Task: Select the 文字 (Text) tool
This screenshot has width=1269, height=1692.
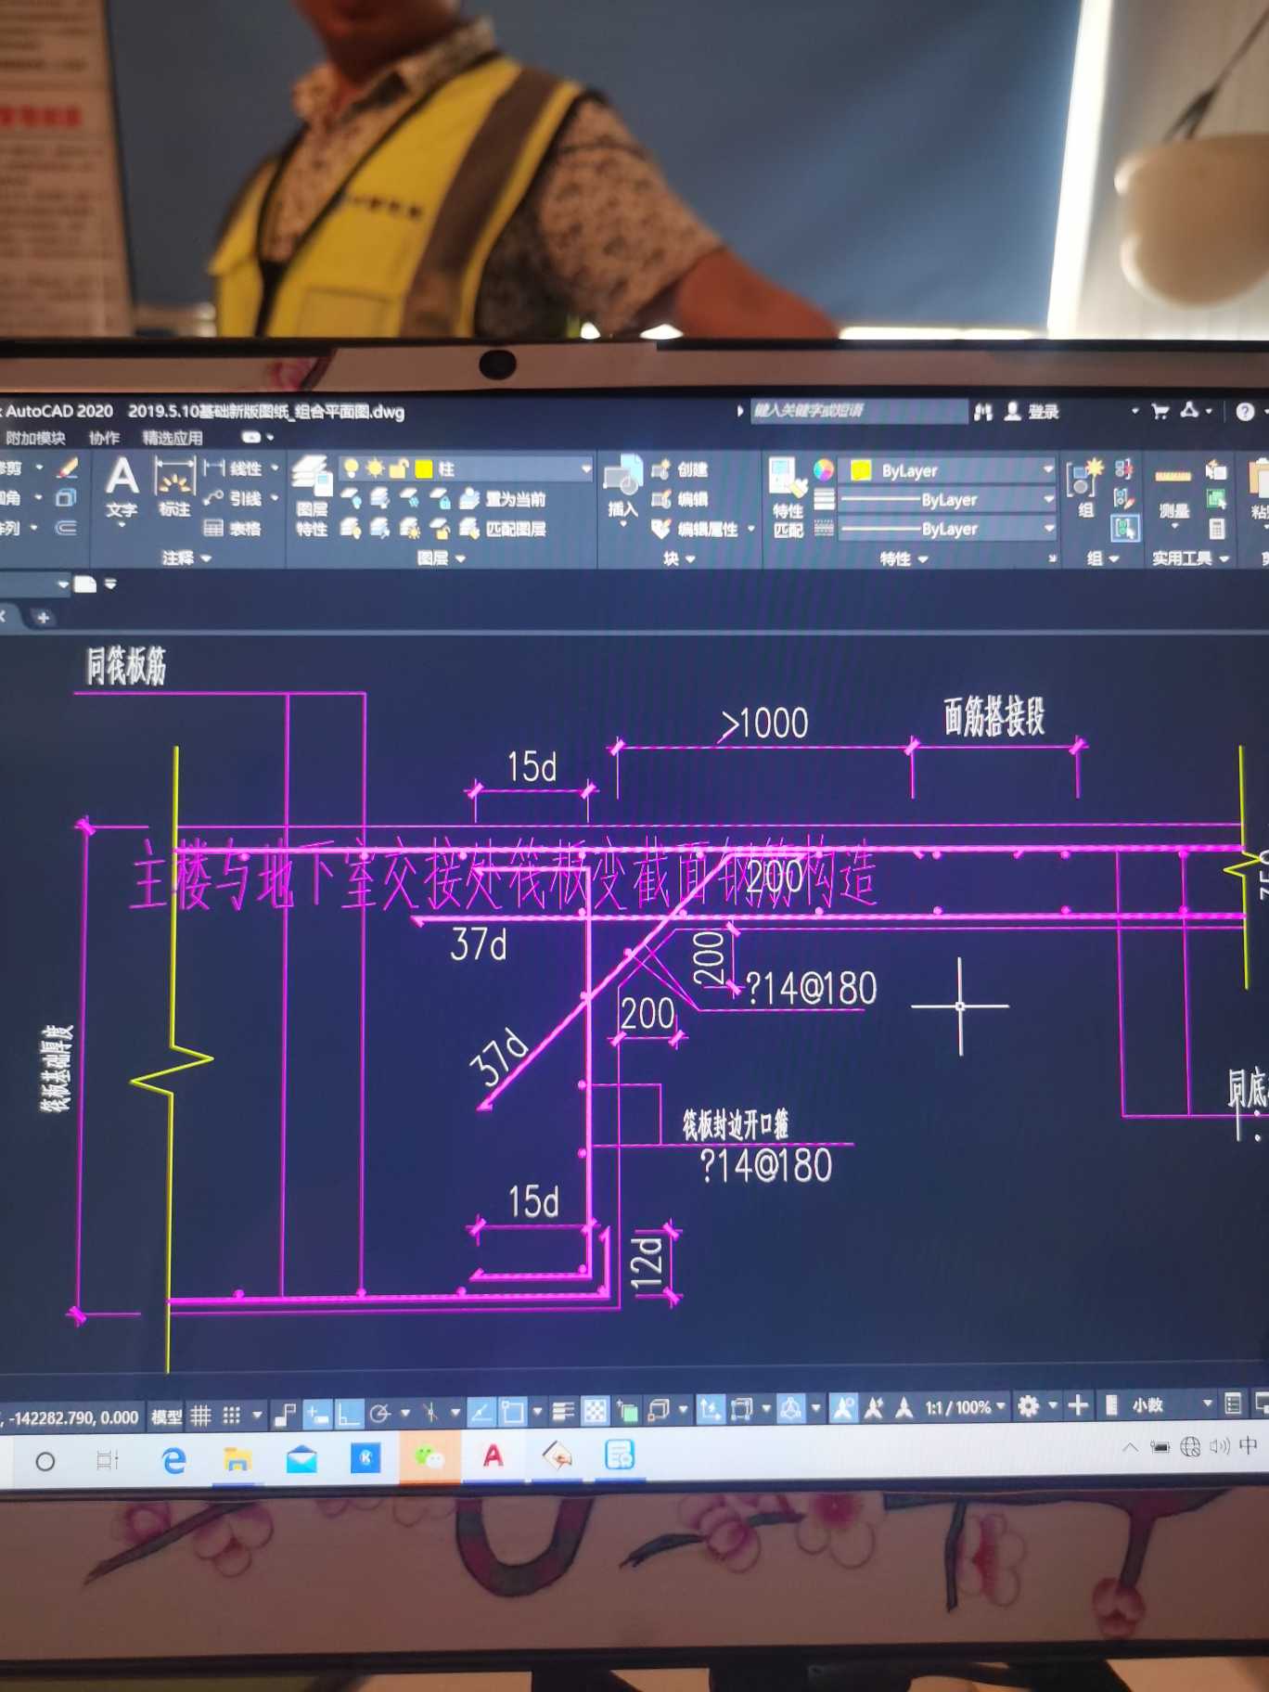Action: pos(122,489)
